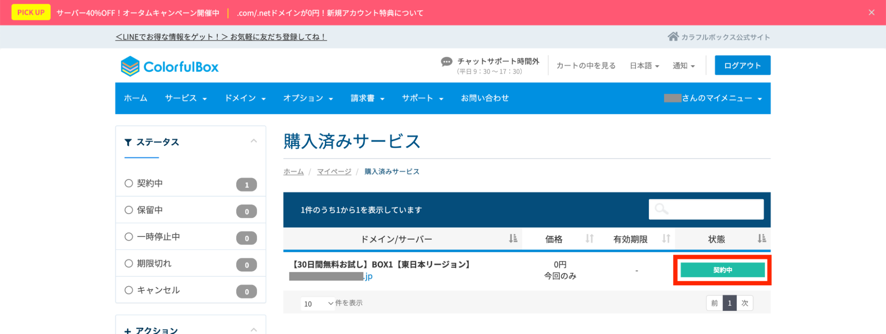Click the マイページ breadcrumb link
The width and height of the screenshot is (886, 334).
pyautogui.click(x=334, y=171)
